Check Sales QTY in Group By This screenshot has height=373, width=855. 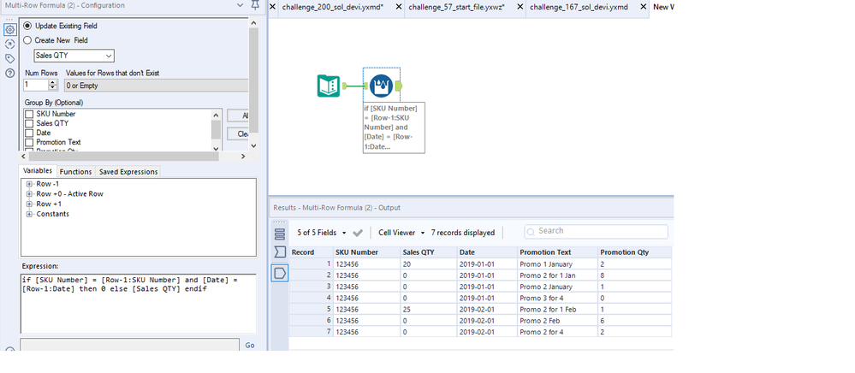(x=29, y=123)
